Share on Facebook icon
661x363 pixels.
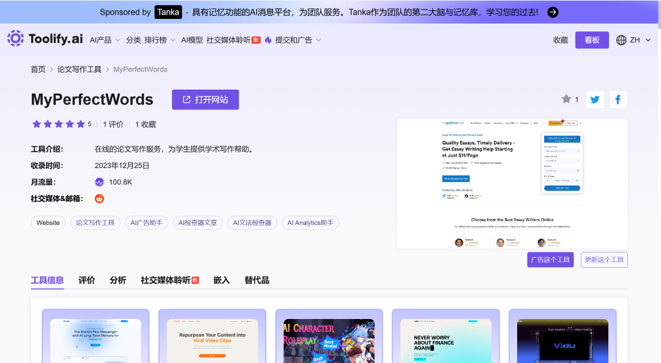pos(618,100)
